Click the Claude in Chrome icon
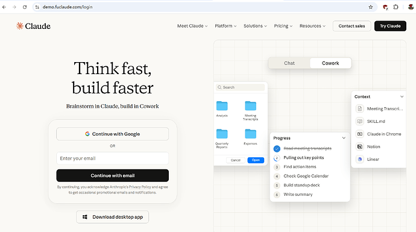Screen dimensions: 416x232 pos(360,134)
